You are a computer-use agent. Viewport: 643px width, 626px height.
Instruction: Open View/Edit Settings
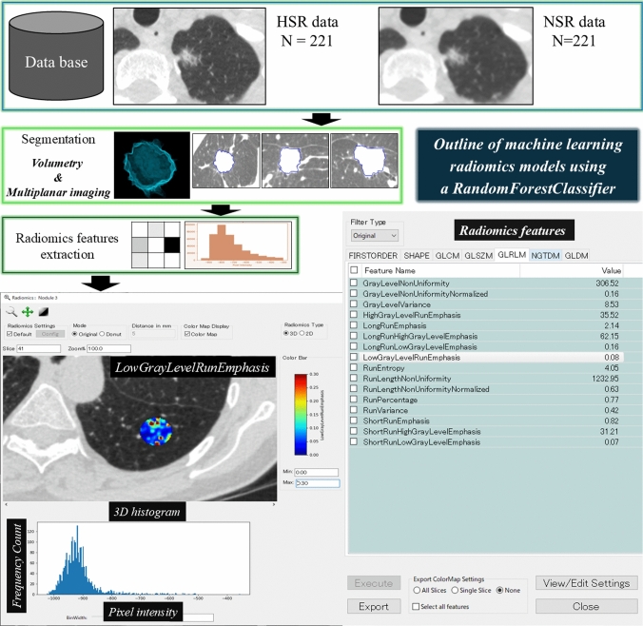click(587, 583)
